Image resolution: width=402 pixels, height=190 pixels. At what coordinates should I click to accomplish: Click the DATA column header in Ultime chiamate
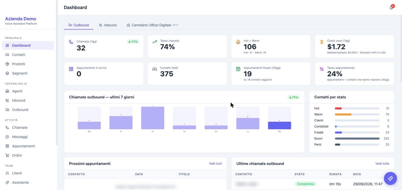357,174
